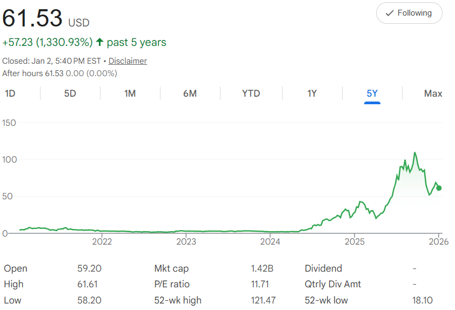Click the 2024 label on x-axis
This screenshot has width=455, height=310.
270,241
